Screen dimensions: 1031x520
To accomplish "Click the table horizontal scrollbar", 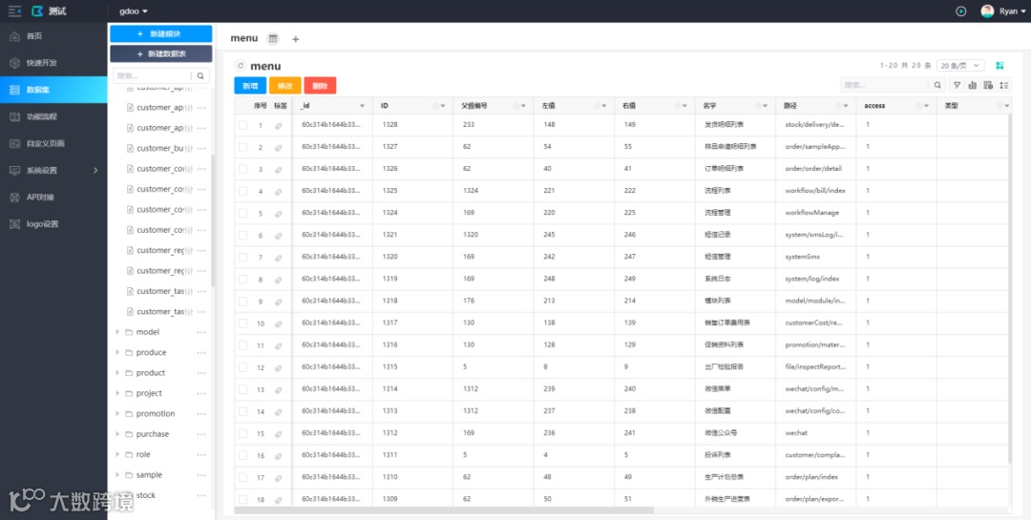I will 444,510.
